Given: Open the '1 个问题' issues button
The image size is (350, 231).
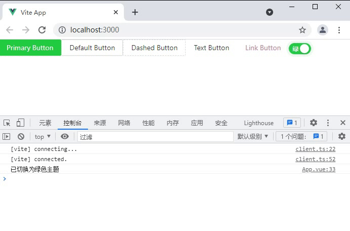Looking at the screenshot, I should 301,136.
